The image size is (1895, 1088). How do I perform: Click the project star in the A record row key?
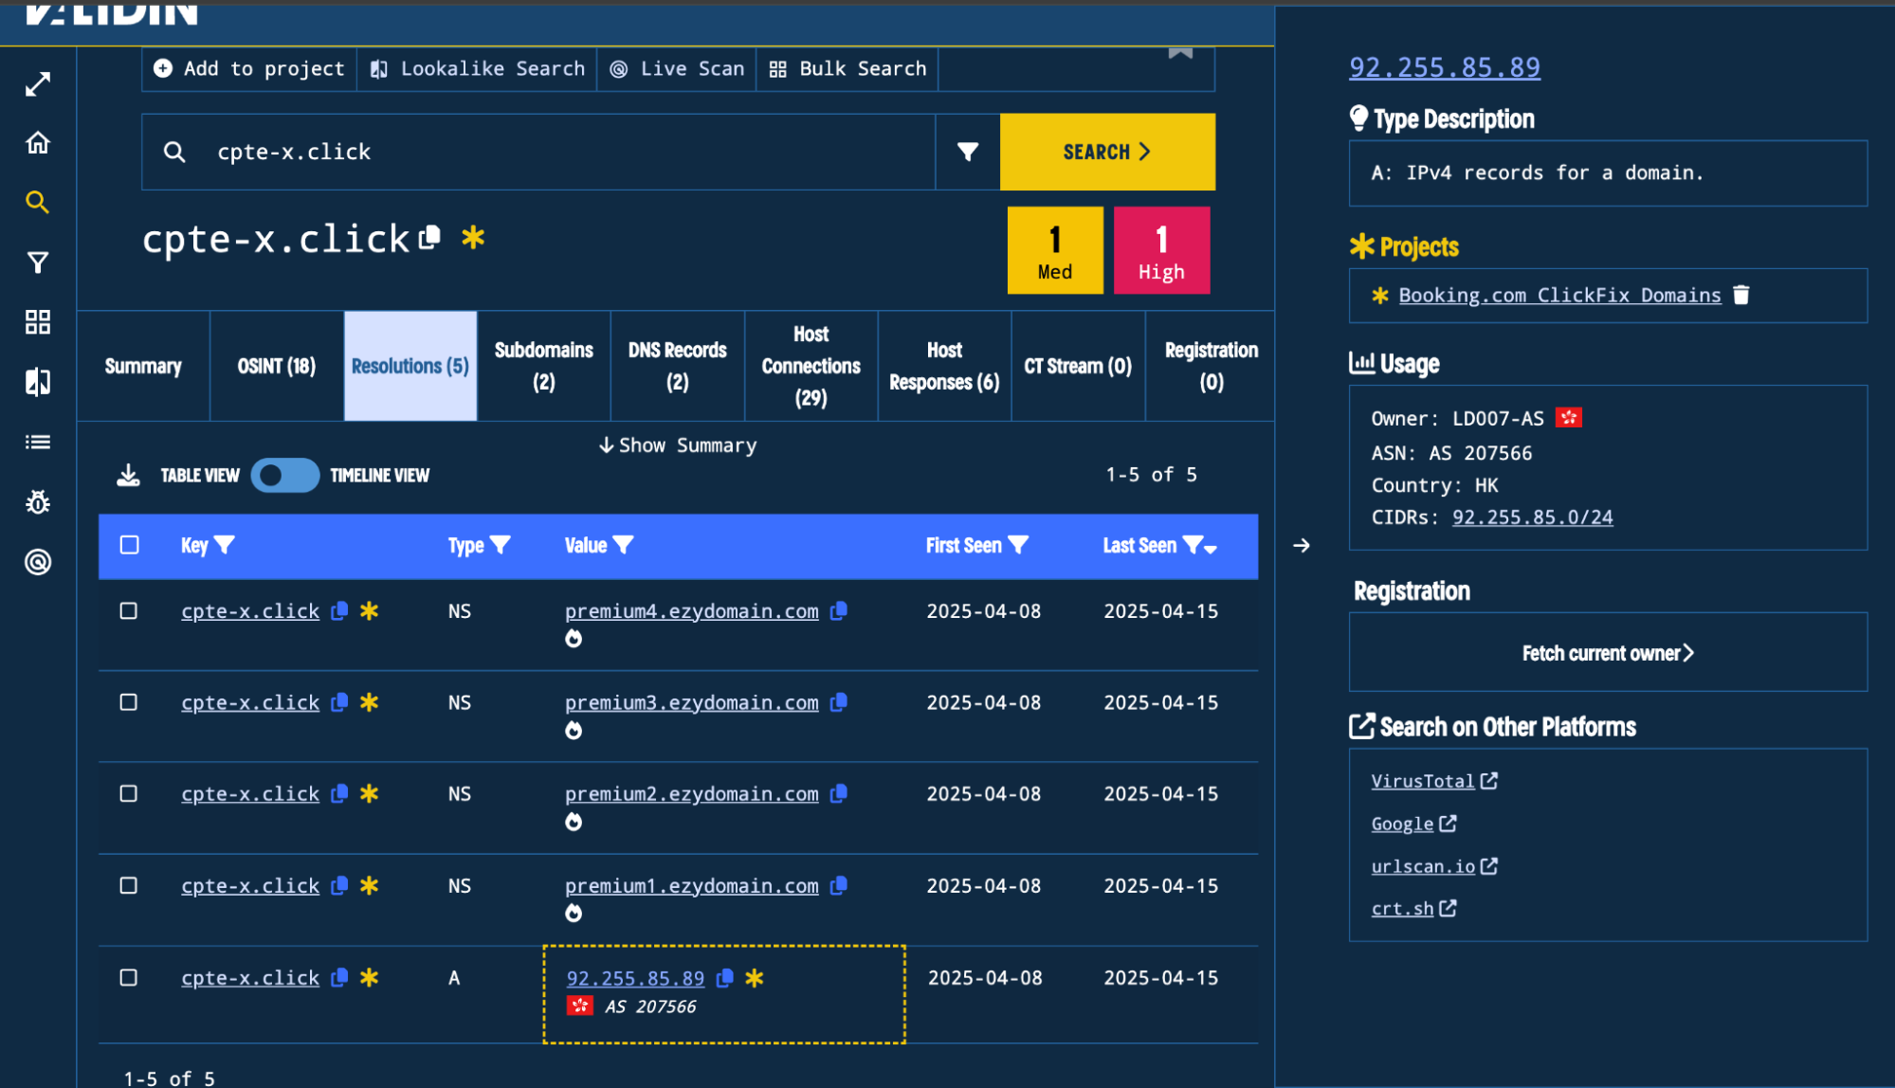pos(370,977)
